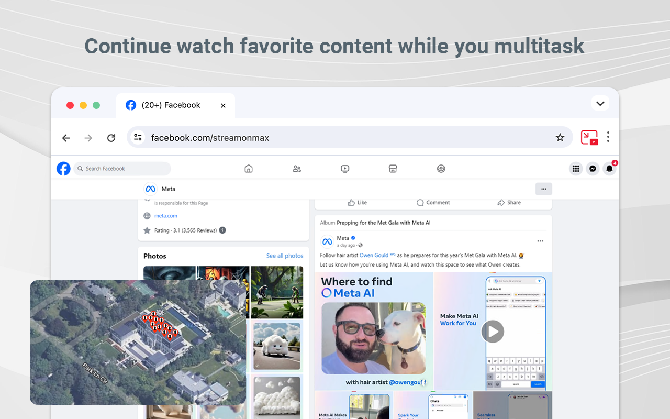
Task: Open the Spark Your thumbnail
Action: (432, 405)
